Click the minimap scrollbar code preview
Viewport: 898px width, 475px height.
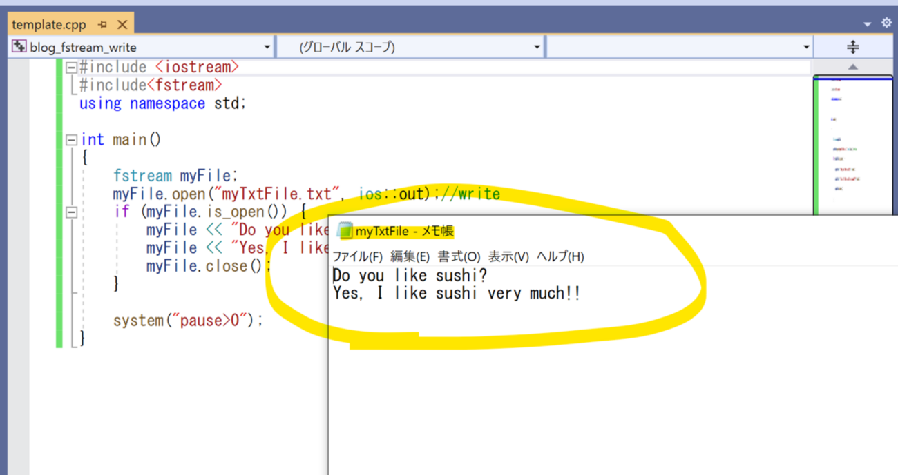click(x=852, y=138)
